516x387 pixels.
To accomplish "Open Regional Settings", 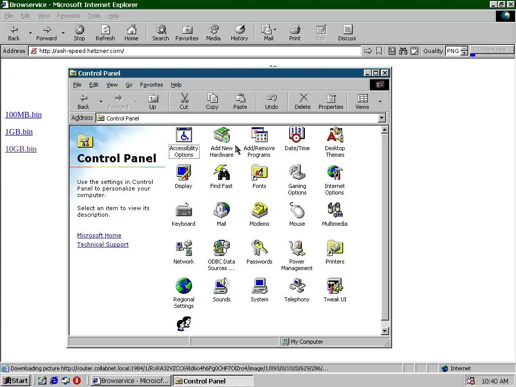I will tap(183, 294).
